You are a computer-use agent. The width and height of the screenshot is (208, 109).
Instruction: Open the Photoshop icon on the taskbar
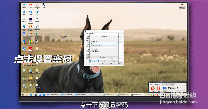[36, 95]
